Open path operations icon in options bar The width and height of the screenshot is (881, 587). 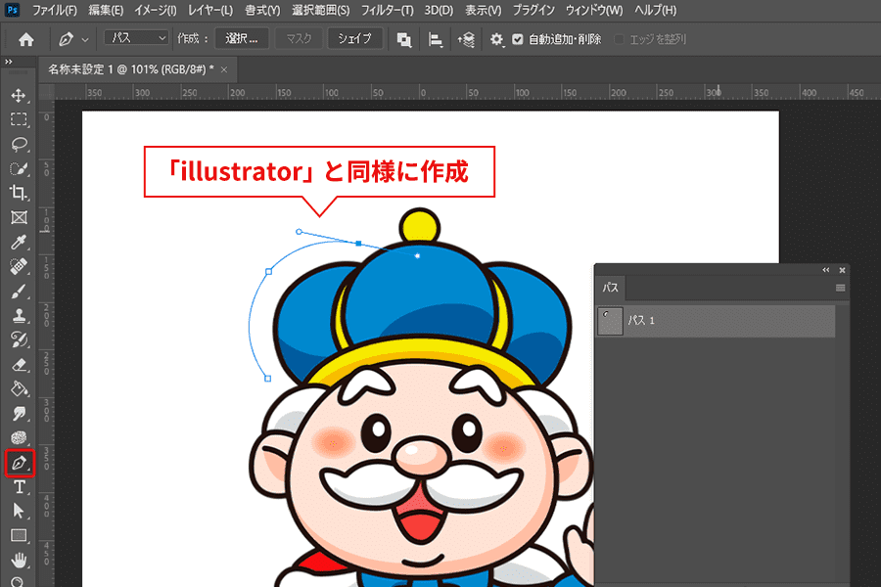pyautogui.click(x=403, y=39)
